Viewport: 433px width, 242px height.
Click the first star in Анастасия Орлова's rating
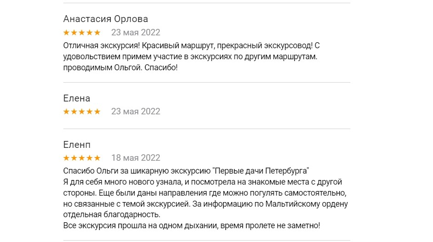click(67, 33)
